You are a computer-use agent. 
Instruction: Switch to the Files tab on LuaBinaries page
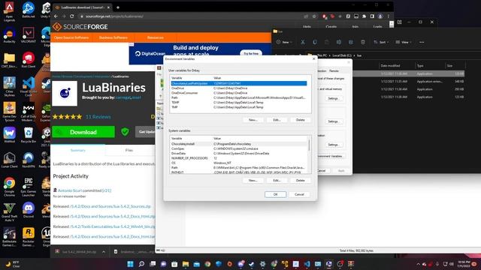pos(129,150)
